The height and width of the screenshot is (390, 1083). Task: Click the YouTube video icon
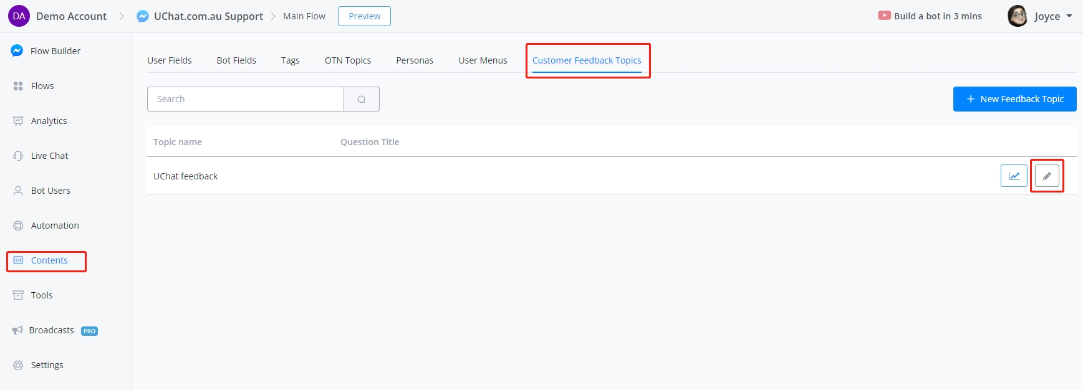pyautogui.click(x=884, y=16)
